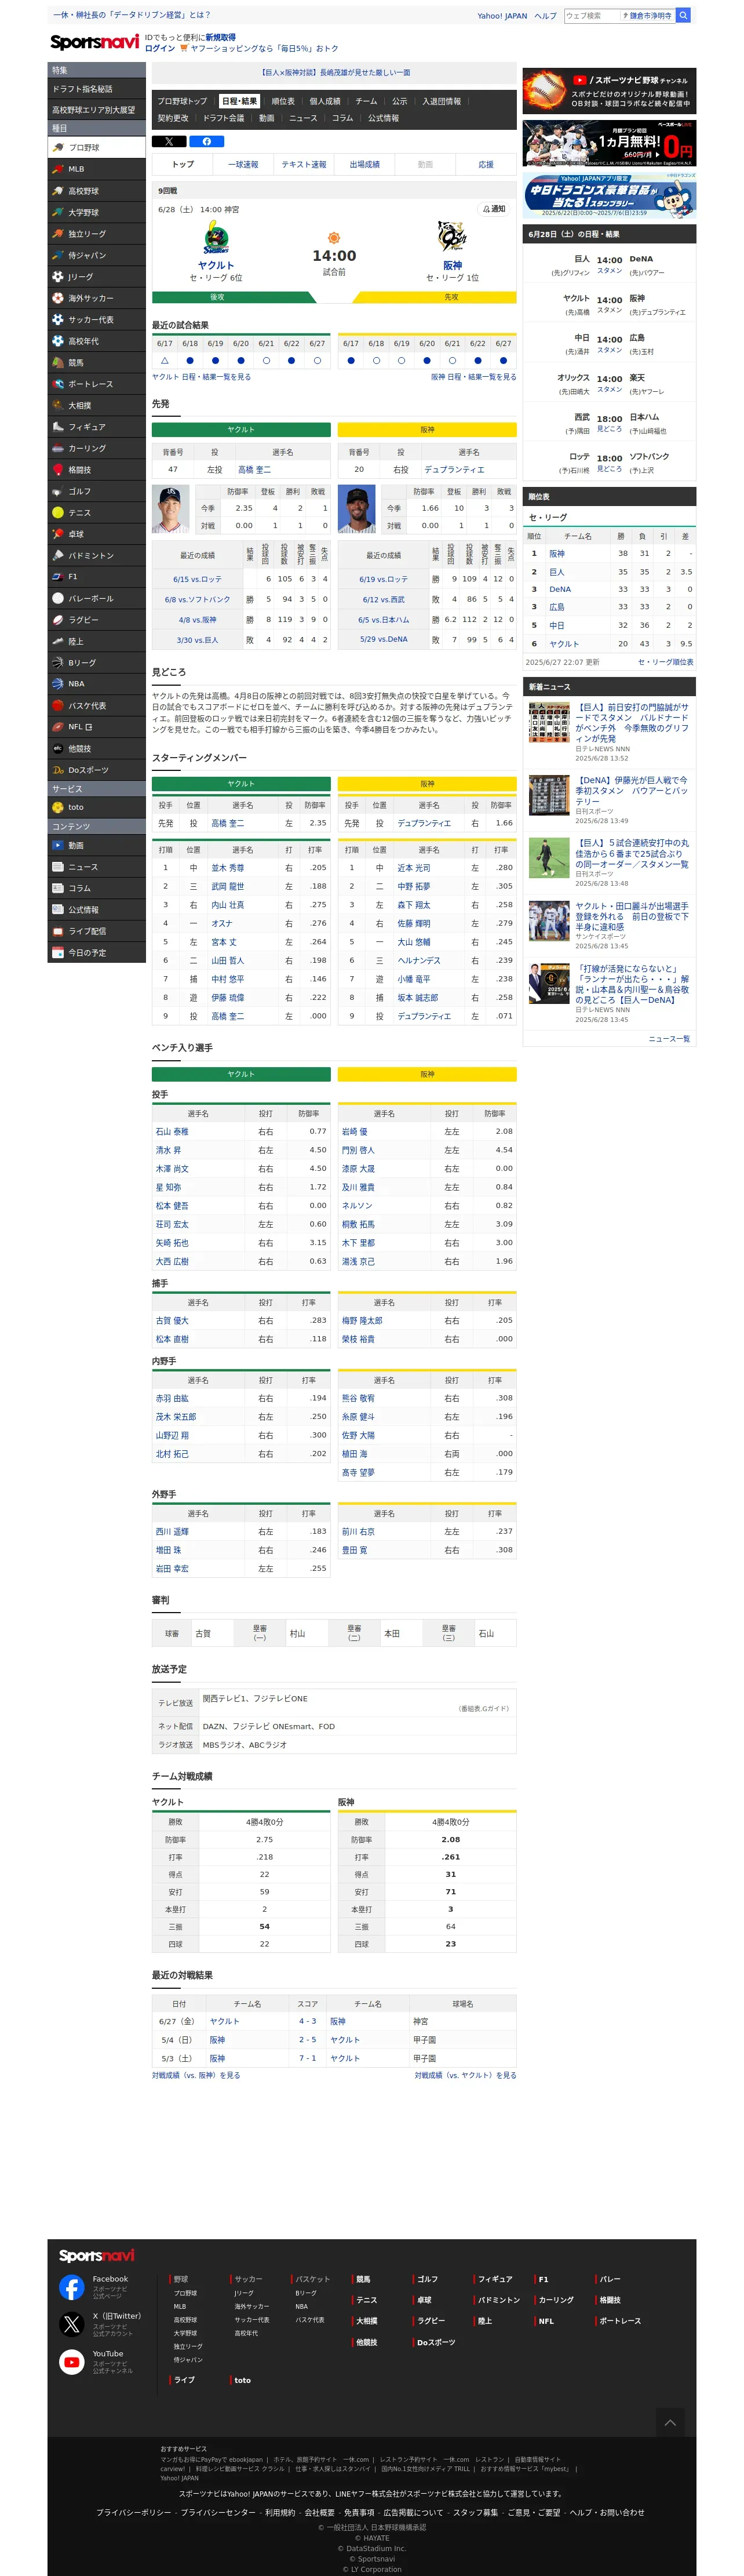Switch to the 応援 tab
744x2576 pixels.
486,164
